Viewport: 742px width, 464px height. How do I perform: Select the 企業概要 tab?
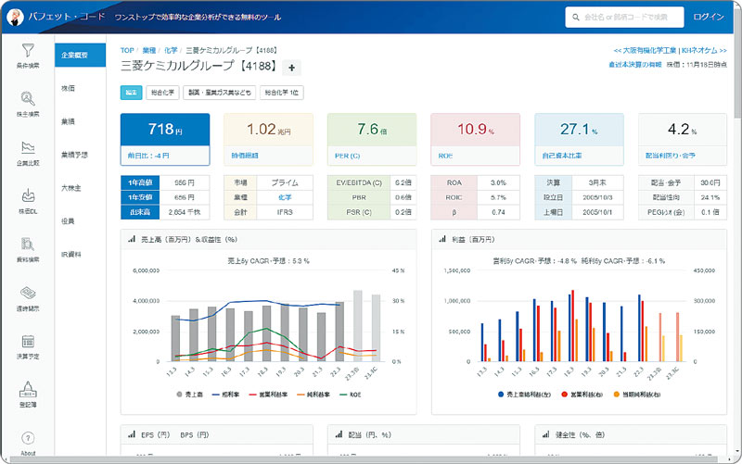(80, 56)
